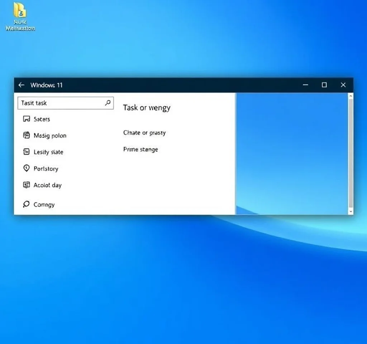Focus the "Tasit task" search field
This screenshot has height=344, width=367.
pyautogui.click(x=61, y=103)
